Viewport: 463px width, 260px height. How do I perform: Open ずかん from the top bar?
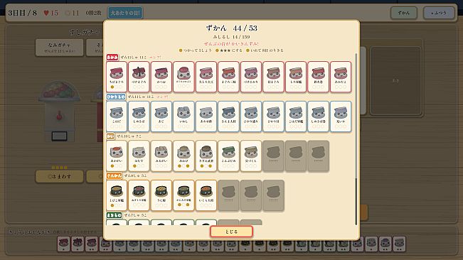point(404,13)
